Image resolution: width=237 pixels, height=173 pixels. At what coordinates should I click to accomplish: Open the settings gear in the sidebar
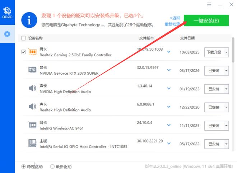7,34
